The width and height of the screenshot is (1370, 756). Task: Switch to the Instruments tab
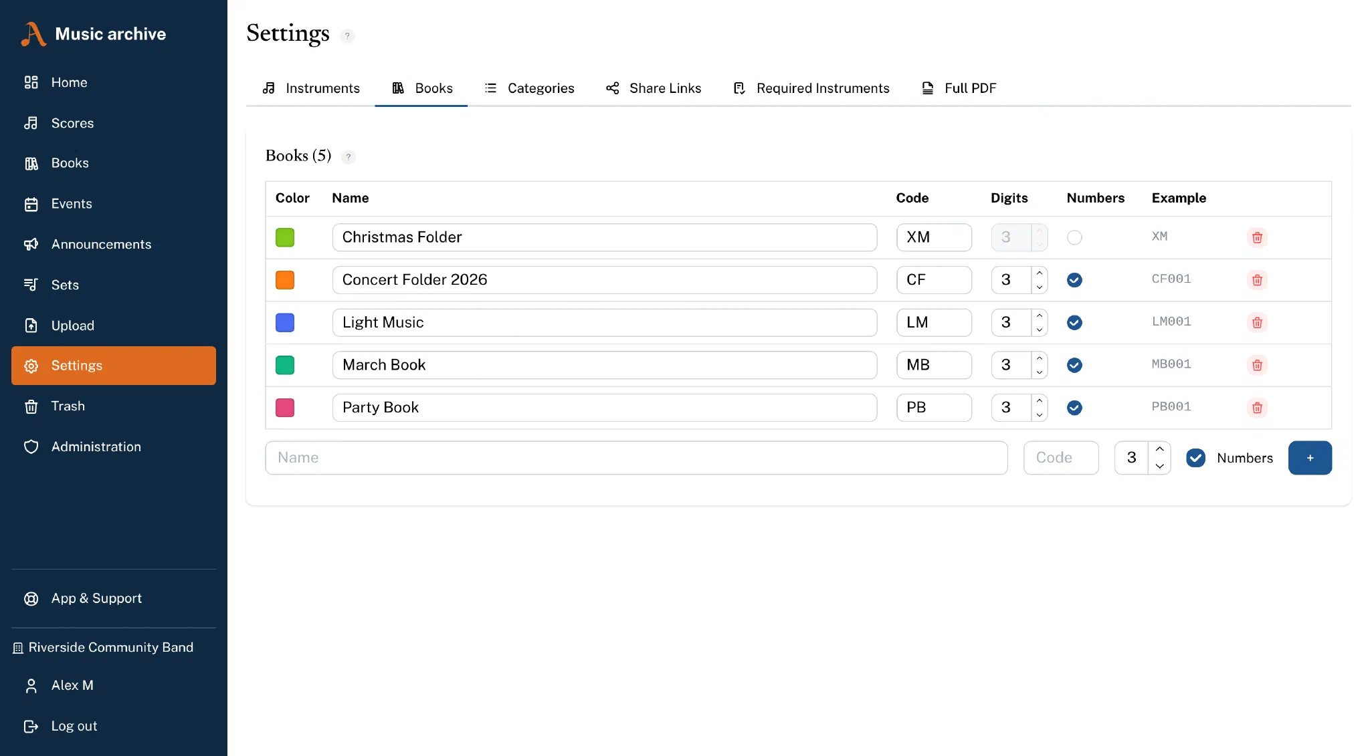310,88
